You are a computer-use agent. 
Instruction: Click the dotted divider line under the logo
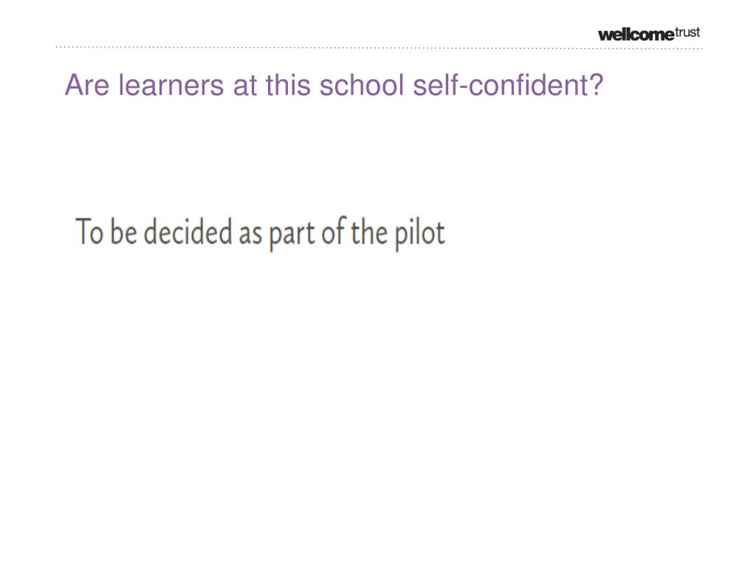click(379, 48)
